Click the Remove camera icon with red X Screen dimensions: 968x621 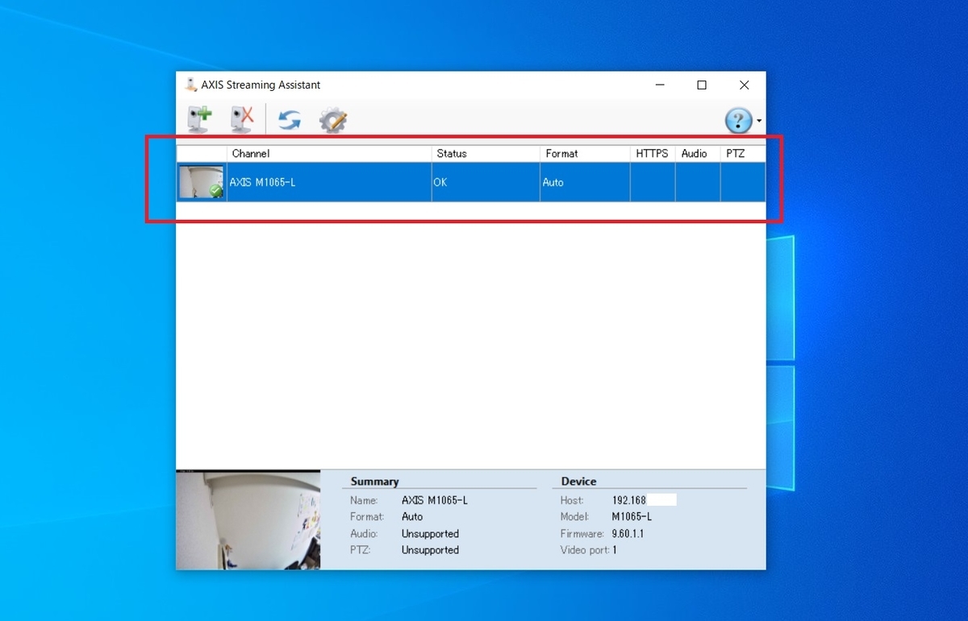(242, 119)
